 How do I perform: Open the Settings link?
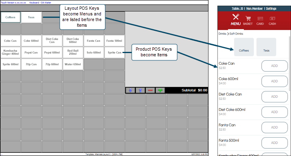point(271,9)
